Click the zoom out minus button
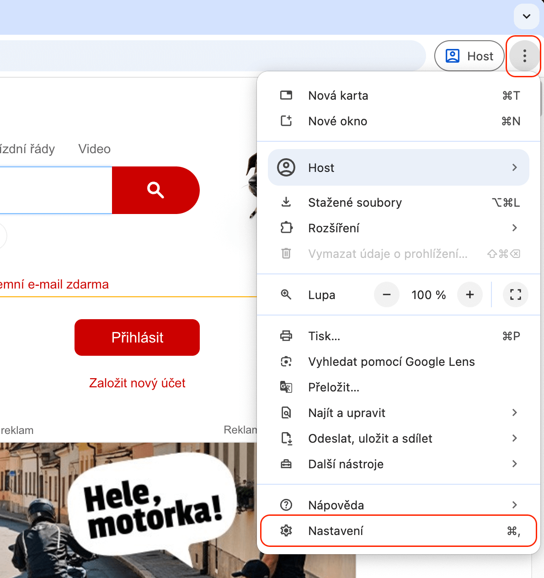Image resolution: width=544 pixels, height=578 pixels. tap(386, 295)
